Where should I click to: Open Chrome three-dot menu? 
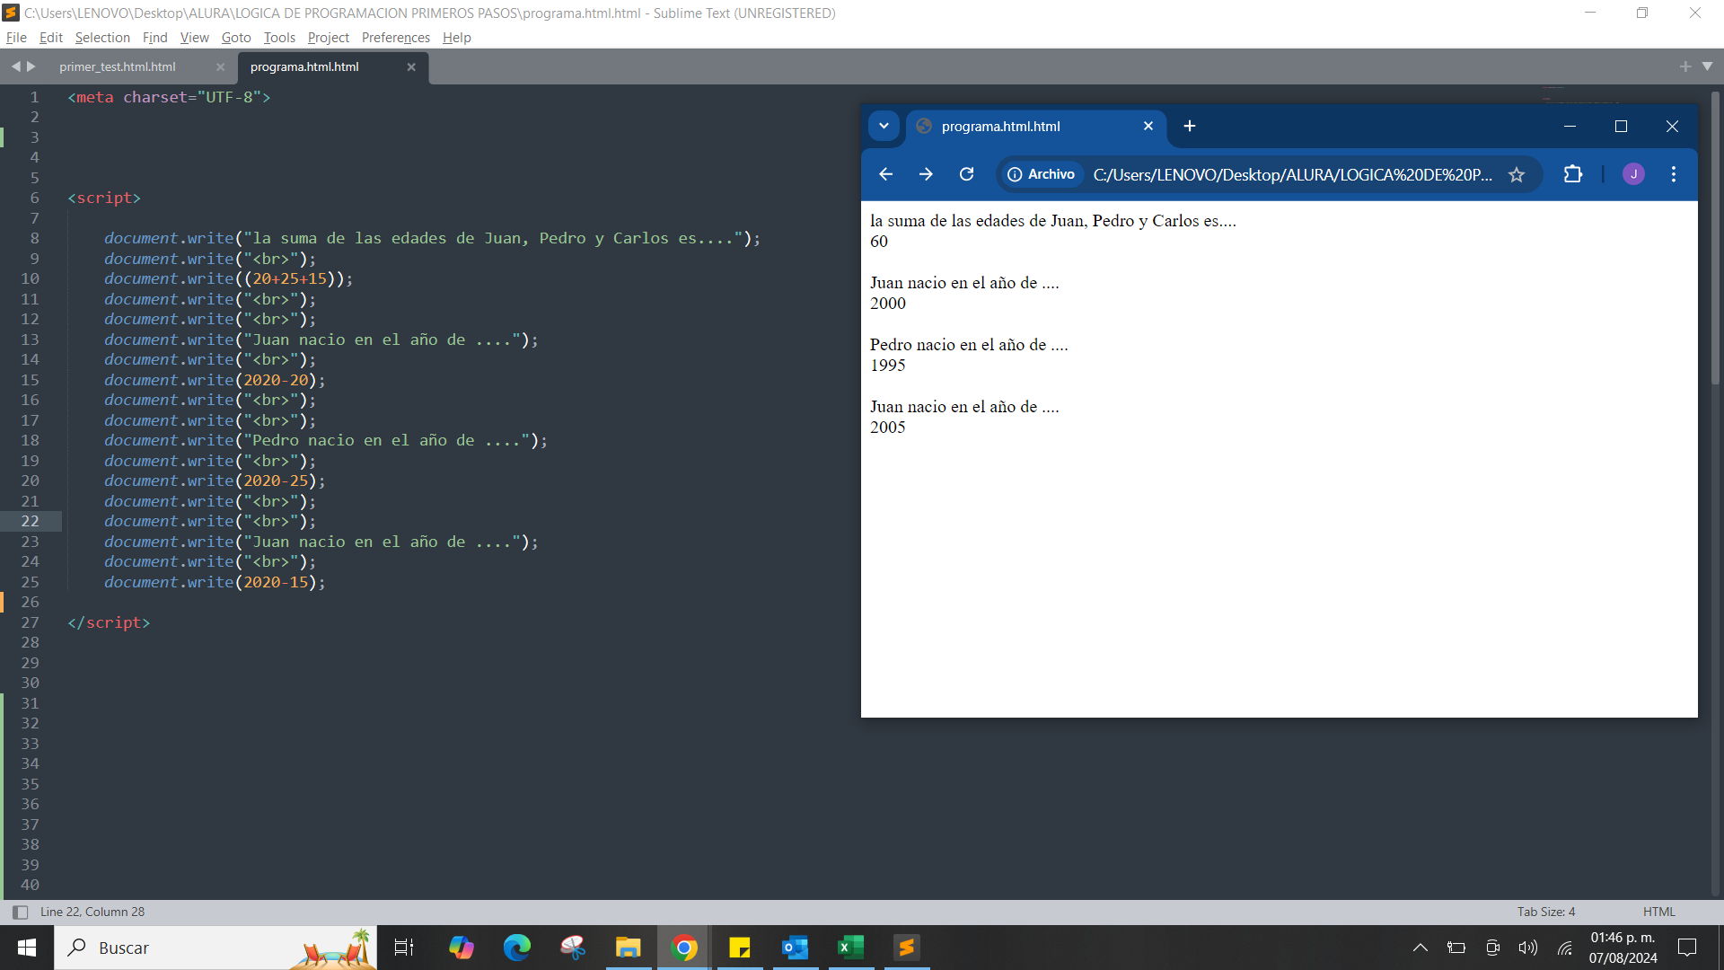(x=1674, y=174)
